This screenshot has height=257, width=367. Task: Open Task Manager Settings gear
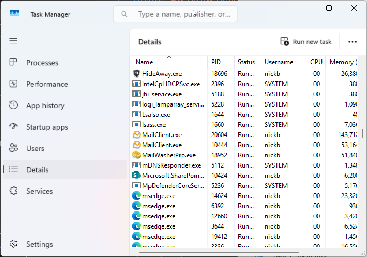[13, 244]
